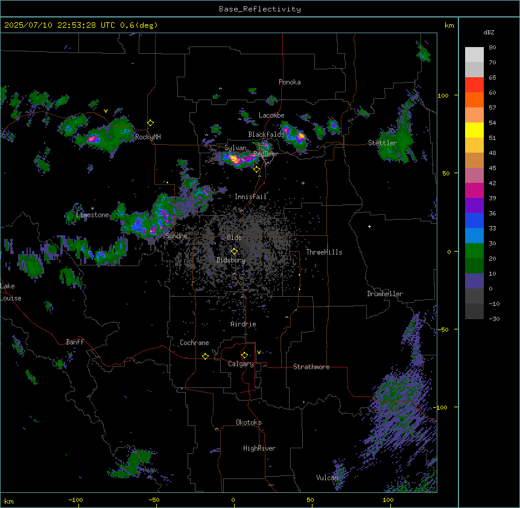Click the white plus marker north of Drumheller
This screenshot has width=520, height=508.
click(369, 226)
